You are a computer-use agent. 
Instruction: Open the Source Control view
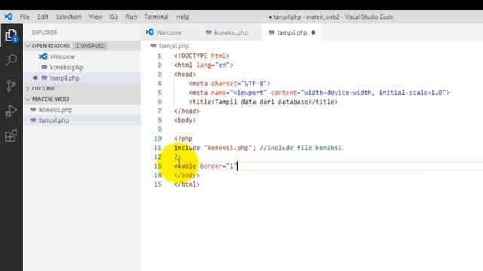(11, 85)
